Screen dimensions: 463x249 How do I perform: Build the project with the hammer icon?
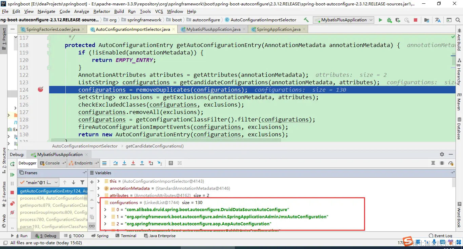click(306, 20)
